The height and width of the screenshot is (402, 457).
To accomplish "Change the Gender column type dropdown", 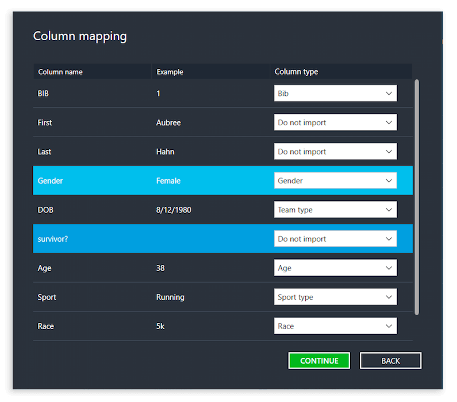I will (x=335, y=180).
